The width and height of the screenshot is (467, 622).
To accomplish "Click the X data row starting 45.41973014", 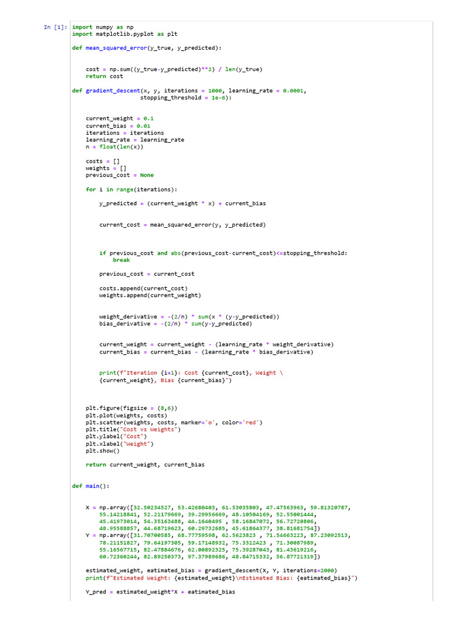I will pos(208,522).
